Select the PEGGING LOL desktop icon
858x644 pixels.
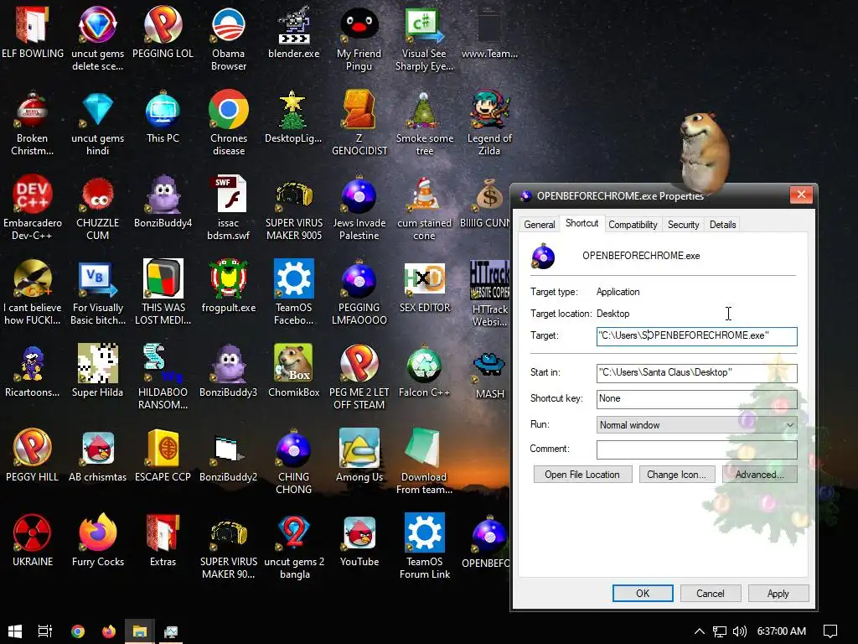163,33
